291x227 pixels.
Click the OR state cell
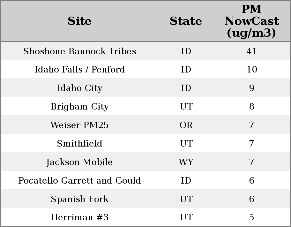(186, 125)
